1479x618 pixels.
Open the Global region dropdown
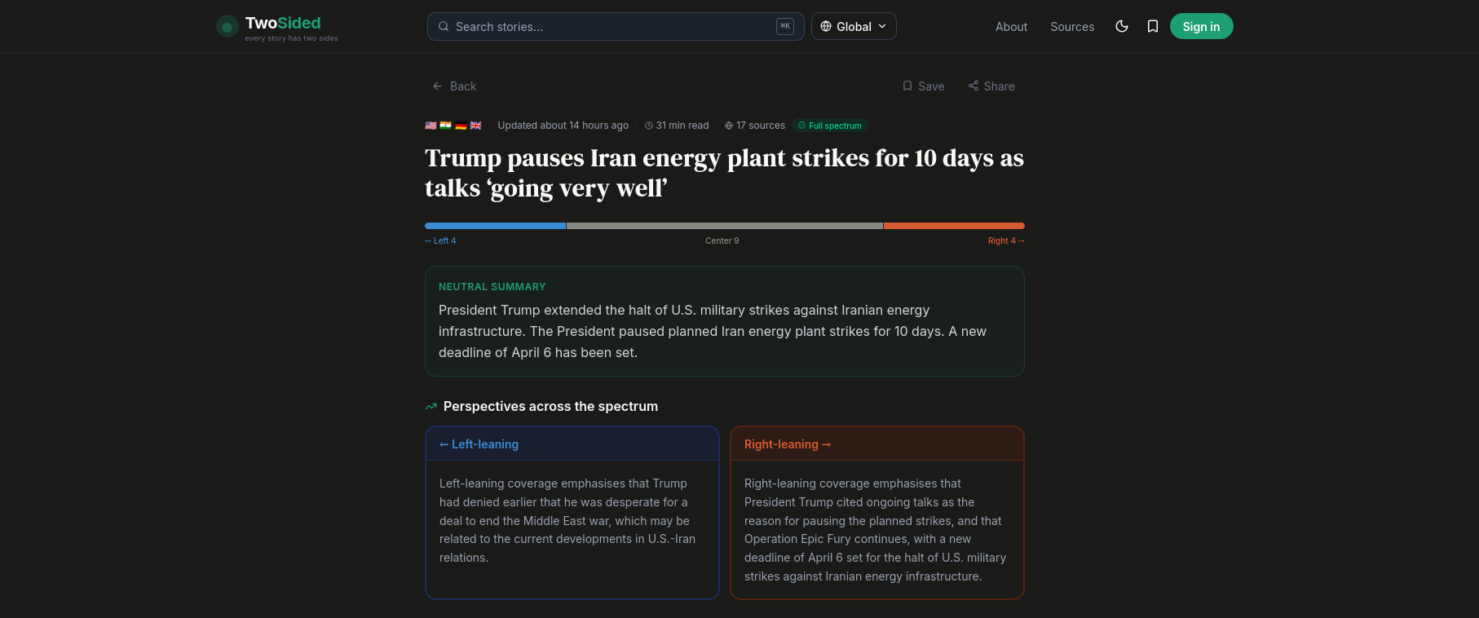click(x=854, y=26)
